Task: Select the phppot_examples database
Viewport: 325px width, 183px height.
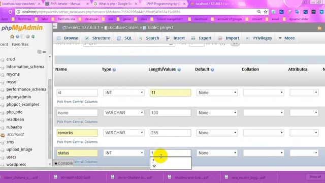Action: (23, 104)
